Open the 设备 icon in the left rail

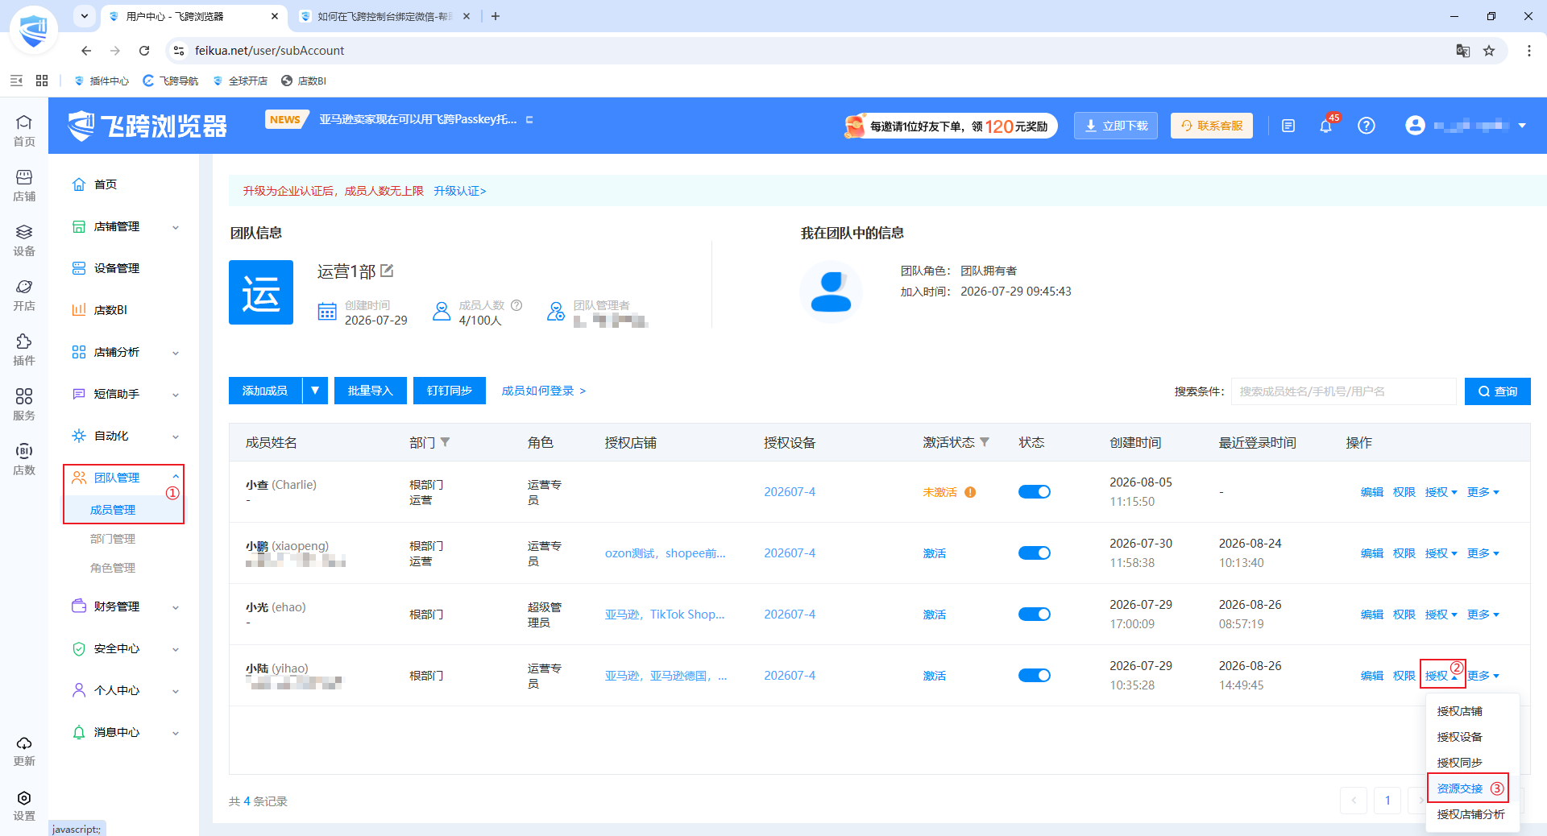[24, 239]
